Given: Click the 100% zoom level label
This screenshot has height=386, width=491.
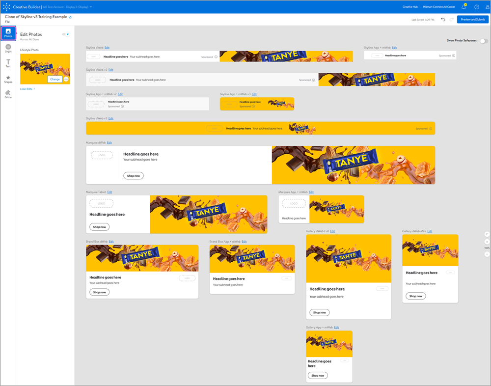Looking at the screenshot, I should click(487, 248).
